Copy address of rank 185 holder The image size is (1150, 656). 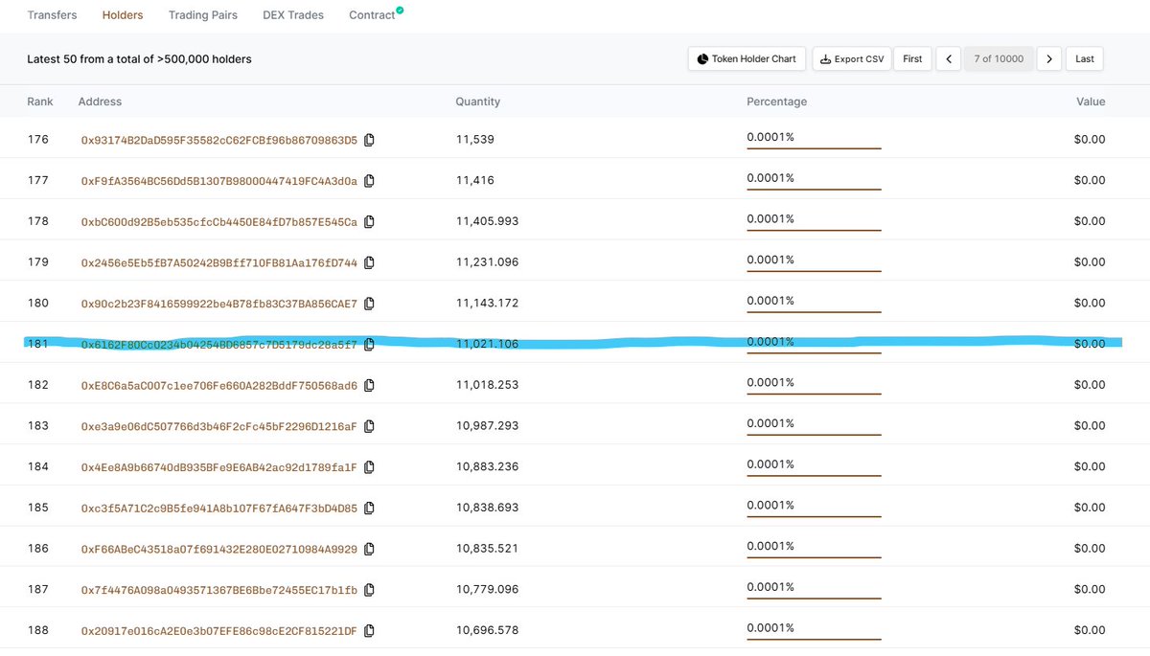(x=369, y=508)
